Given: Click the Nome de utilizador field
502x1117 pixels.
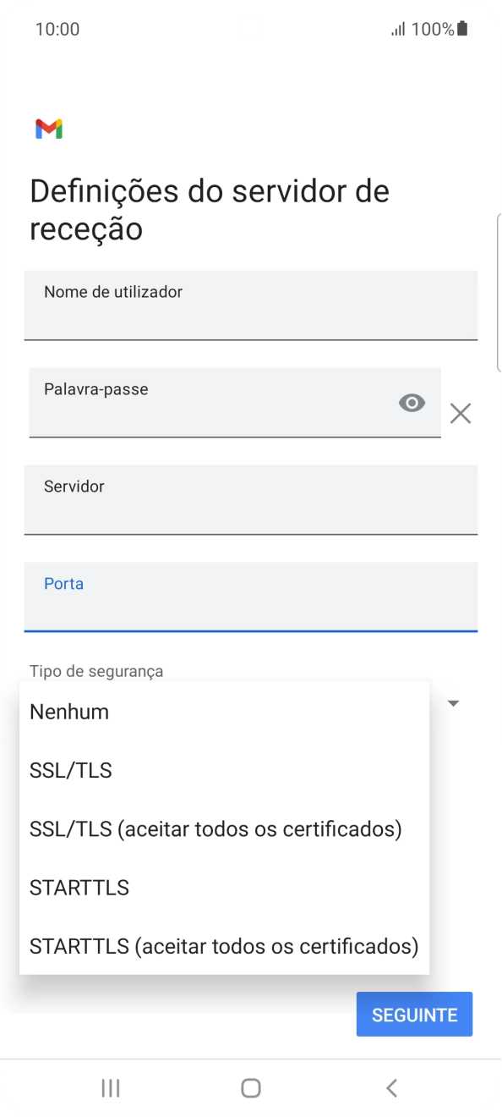Looking at the screenshot, I should point(251,305).
